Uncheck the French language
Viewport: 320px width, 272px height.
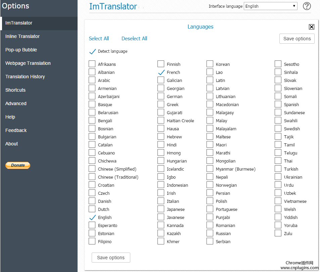161,72
